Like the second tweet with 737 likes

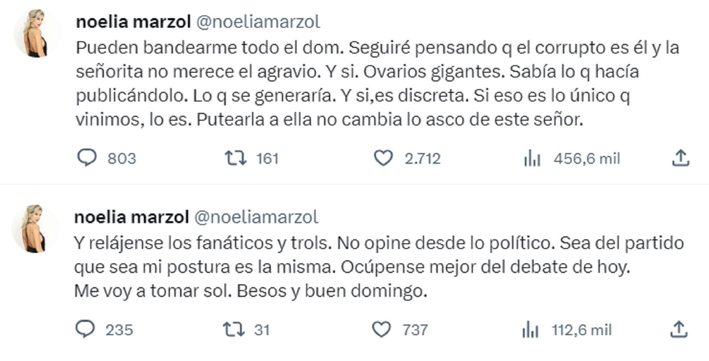point(381,329)
